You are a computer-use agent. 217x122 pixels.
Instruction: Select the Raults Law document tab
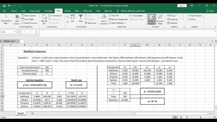tap(9, 41)
